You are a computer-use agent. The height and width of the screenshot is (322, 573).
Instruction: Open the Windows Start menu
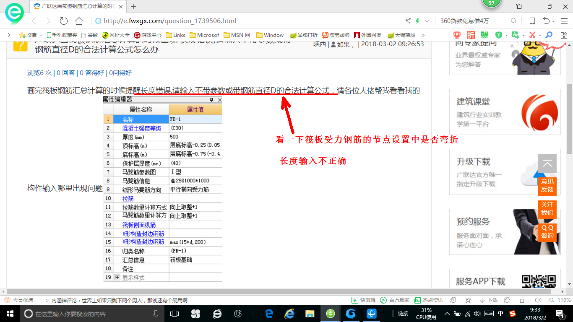tap(10, 314)
